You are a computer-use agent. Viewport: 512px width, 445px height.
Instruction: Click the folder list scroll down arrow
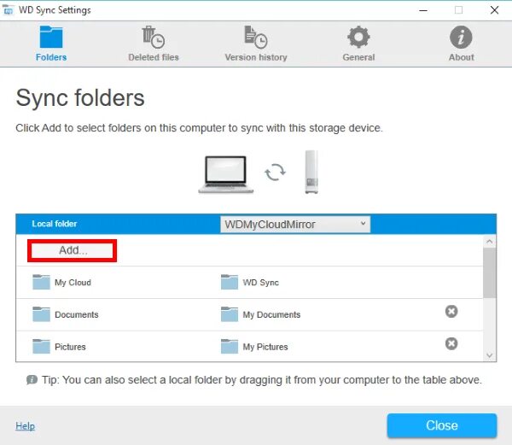click(x=489, y=355)
